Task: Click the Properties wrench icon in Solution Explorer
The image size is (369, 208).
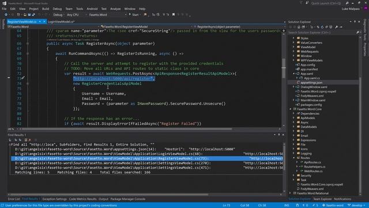Action: (x=337, y=27)
